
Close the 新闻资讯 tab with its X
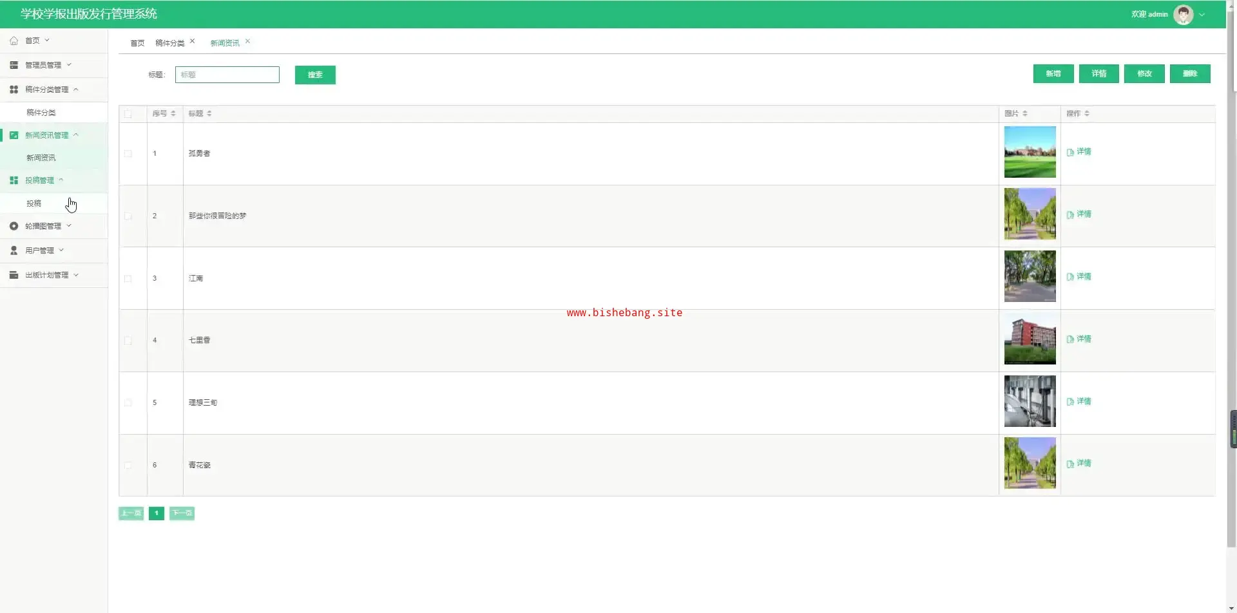247,41
